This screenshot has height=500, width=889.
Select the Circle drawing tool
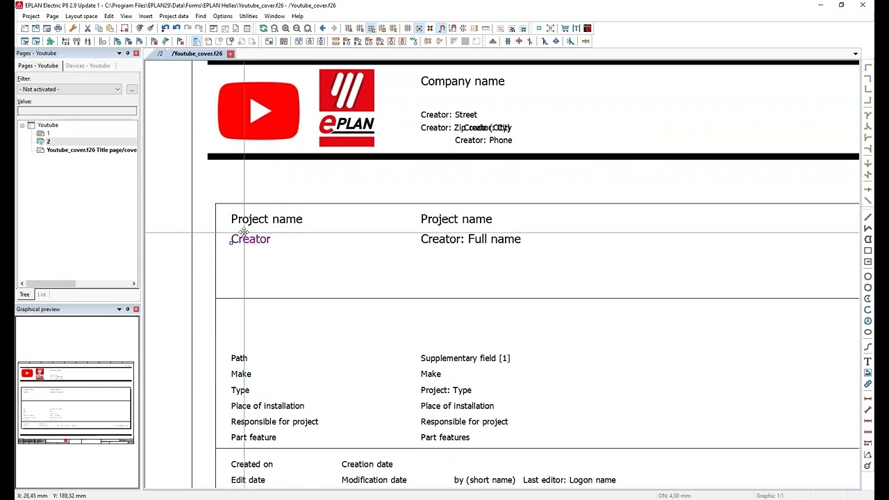[868, 276]
